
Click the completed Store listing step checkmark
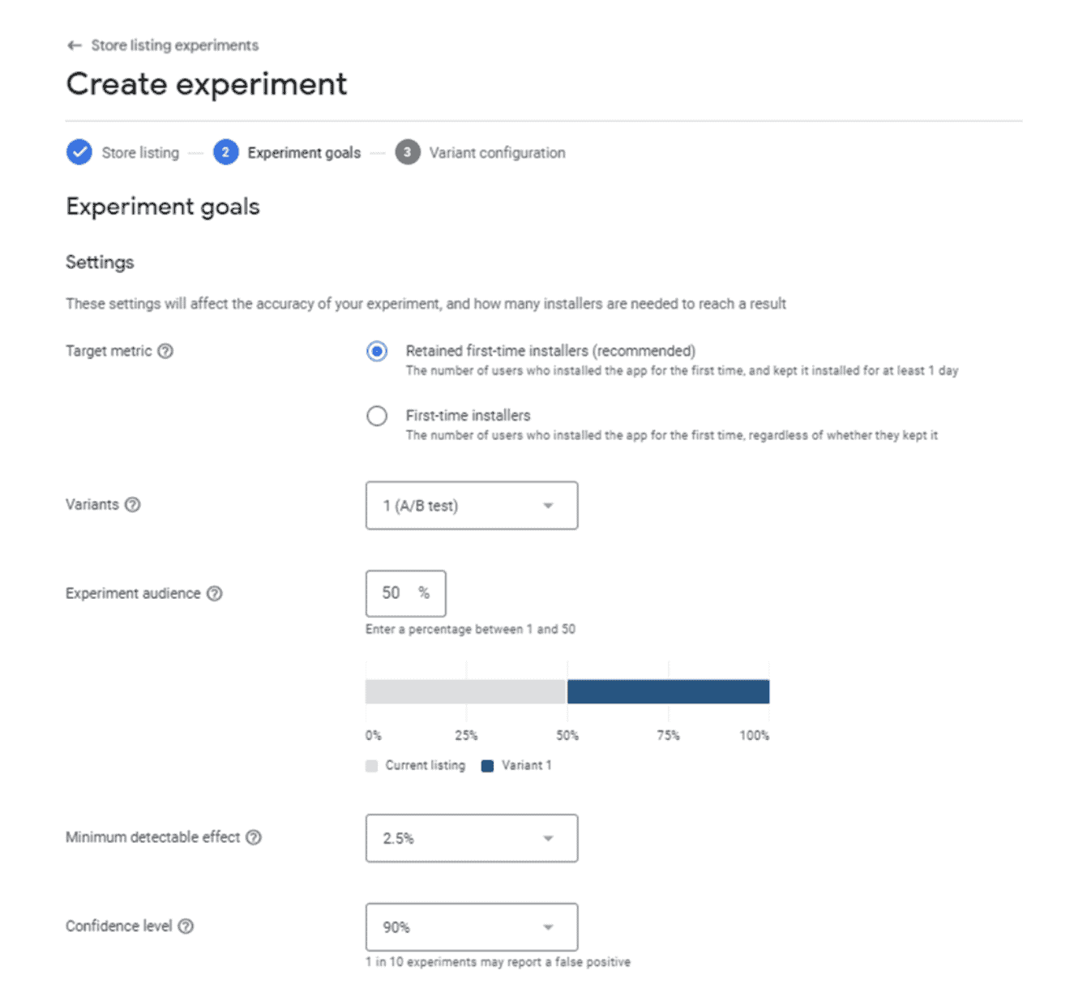(79, 152)
